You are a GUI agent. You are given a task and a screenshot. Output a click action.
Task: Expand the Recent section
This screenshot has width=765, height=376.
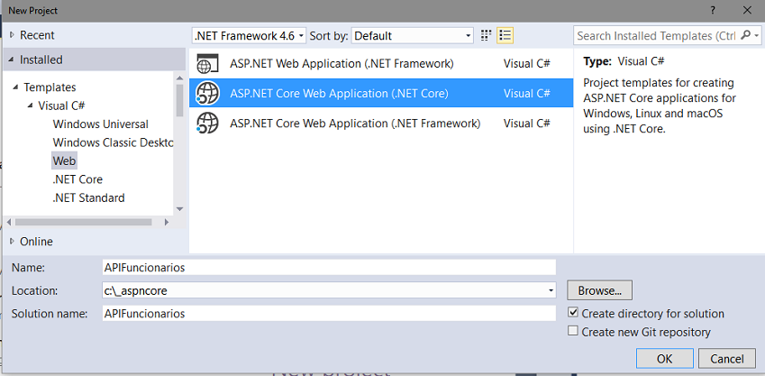pos(13,35)
